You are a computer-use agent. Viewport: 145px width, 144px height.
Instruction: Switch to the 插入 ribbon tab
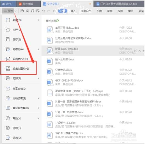[73, 11]
